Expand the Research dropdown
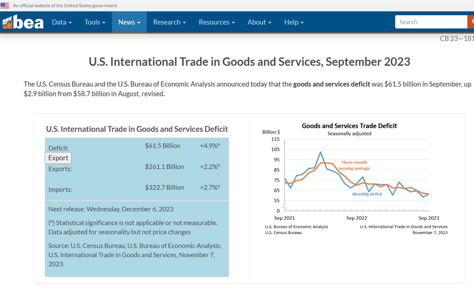 pos(169,22)
